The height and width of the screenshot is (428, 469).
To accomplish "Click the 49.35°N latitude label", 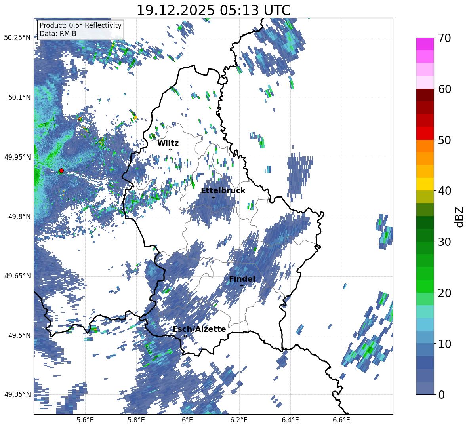I will click(17, 394).
